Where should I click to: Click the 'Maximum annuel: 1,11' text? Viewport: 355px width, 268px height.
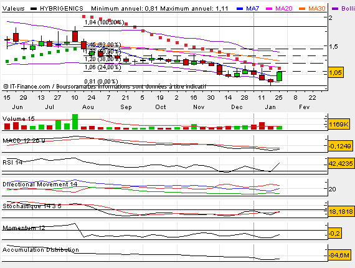coord(194,9)
